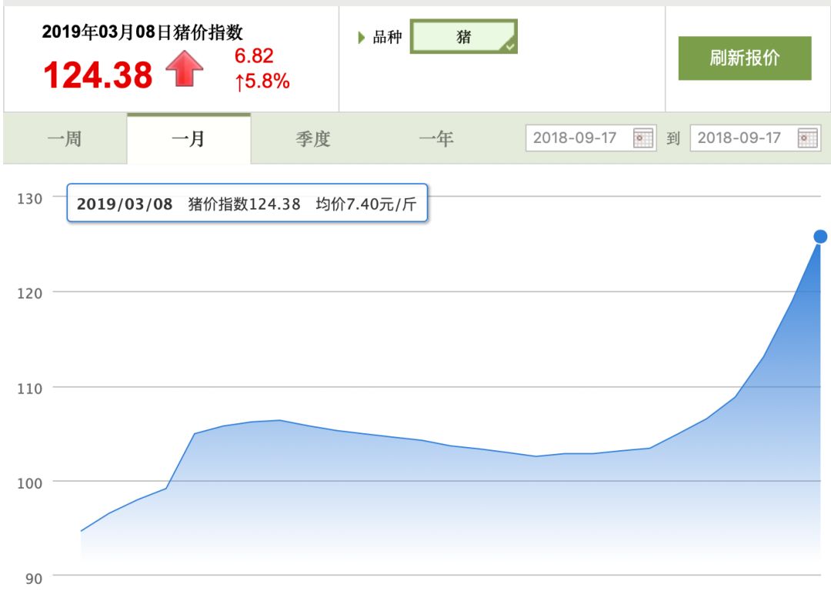Switch to the 一年 tab
831x597 pixels.
click(436, 139)
